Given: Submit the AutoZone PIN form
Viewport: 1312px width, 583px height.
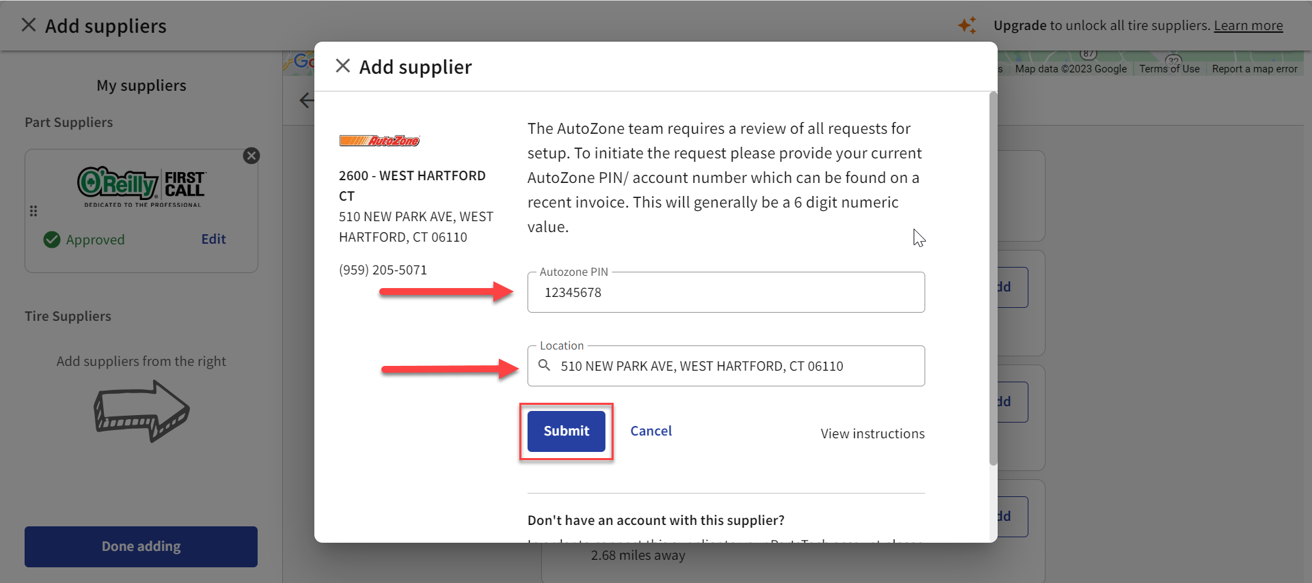Looking at the screenshot, I should tap(565, 431).
